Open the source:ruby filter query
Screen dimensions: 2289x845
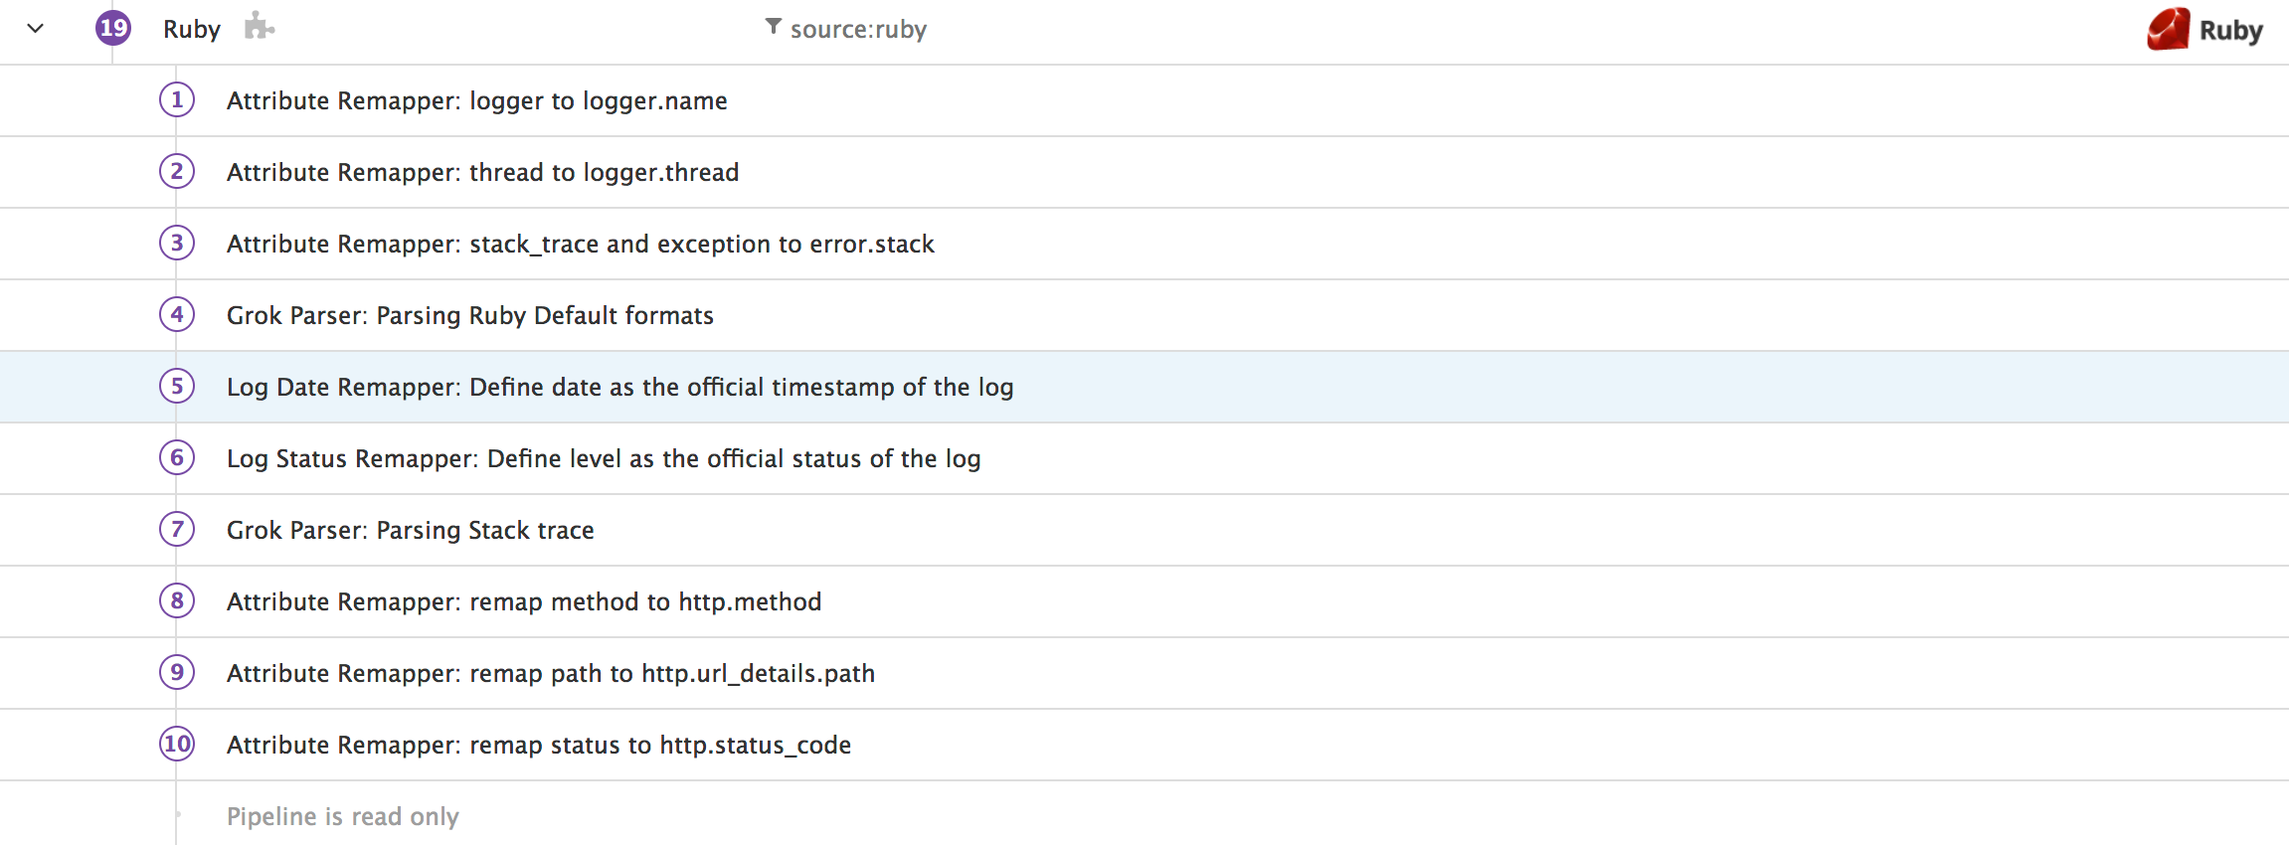point(858,29)
